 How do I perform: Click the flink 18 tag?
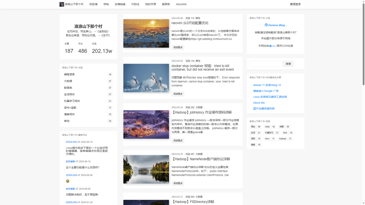288,133
